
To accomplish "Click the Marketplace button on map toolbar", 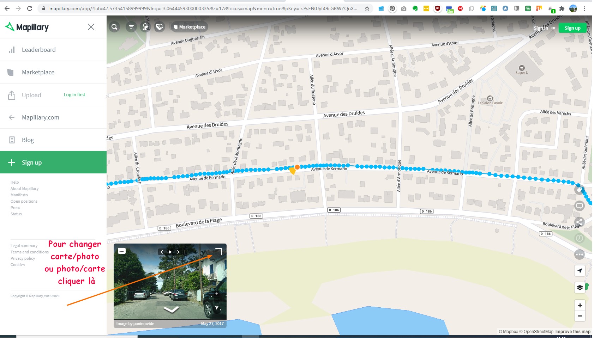I will pos(190,27).
